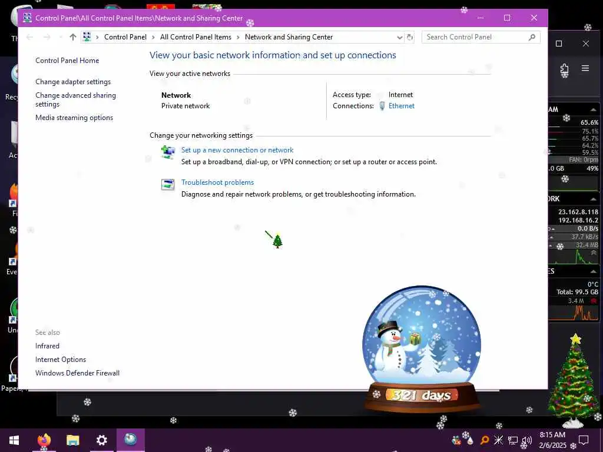603x452 pixels.
Task: Click the Ethernet plug icon
Action: pos(382,106)
